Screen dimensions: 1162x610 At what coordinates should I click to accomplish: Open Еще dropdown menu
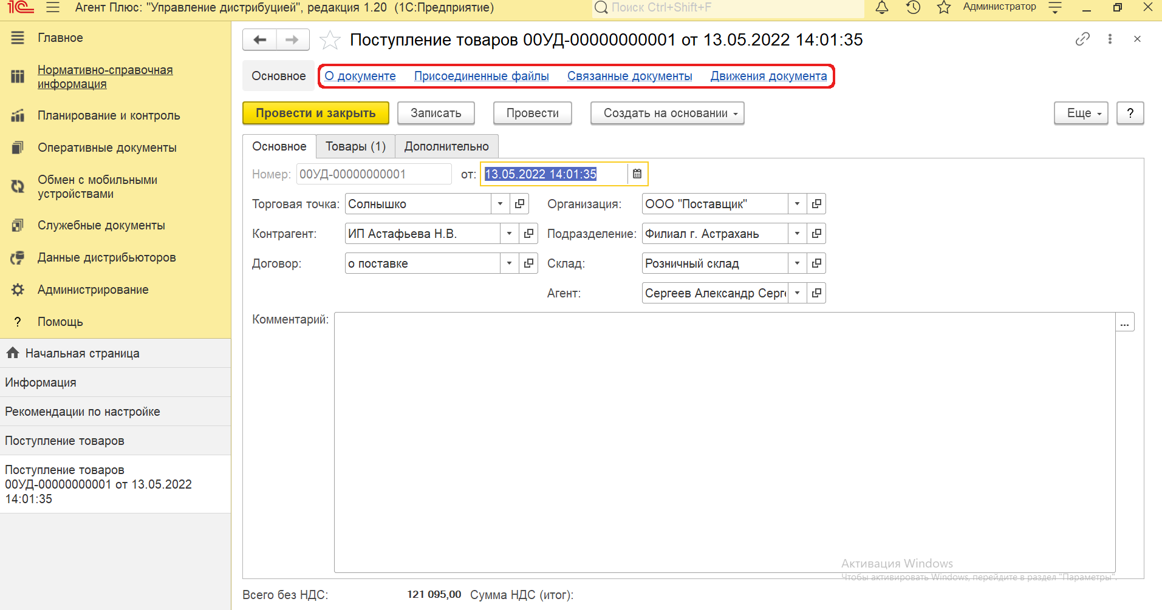(x=1081, y=113)
